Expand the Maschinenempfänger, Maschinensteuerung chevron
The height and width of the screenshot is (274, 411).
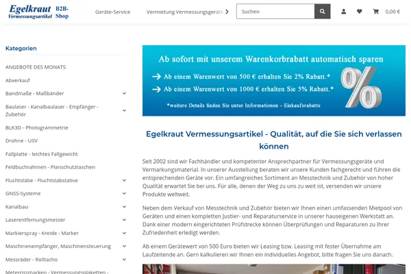pyautogui.click(x=124, y=246)
